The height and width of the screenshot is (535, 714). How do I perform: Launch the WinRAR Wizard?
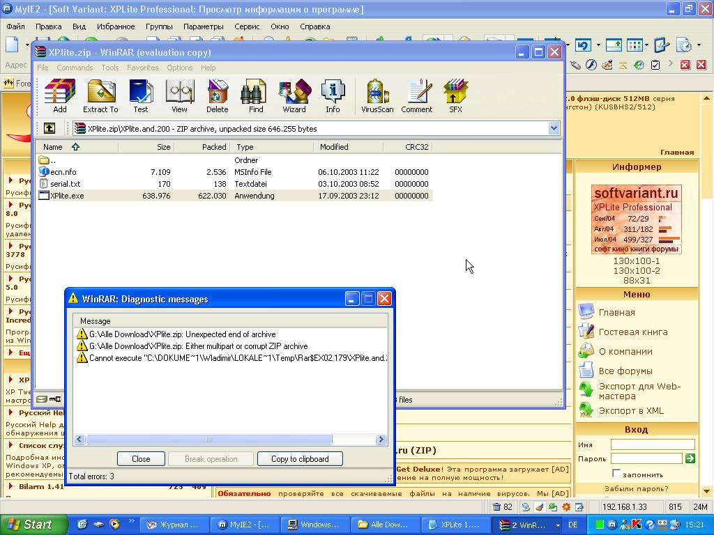(294, 96)
